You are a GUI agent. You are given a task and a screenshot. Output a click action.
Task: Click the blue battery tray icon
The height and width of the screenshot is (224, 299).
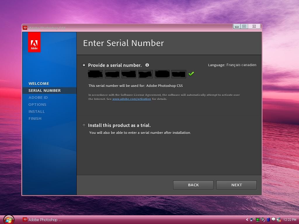pos(268,220)
